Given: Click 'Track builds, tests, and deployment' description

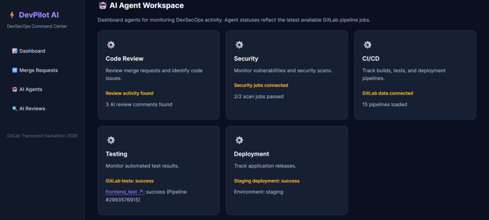Looking at the screenshot, I should pos(404,75).
